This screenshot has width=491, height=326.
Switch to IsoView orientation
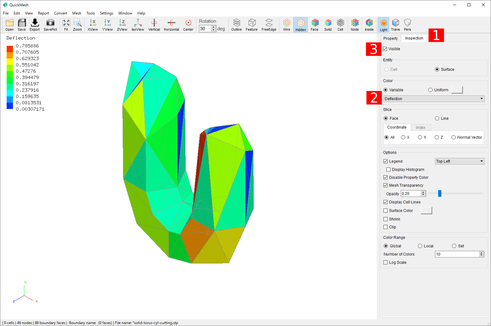[x=138, y=25]
